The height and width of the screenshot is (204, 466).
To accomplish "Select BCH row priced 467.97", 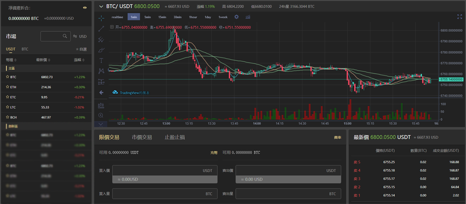I will click(x=46, y=117).
